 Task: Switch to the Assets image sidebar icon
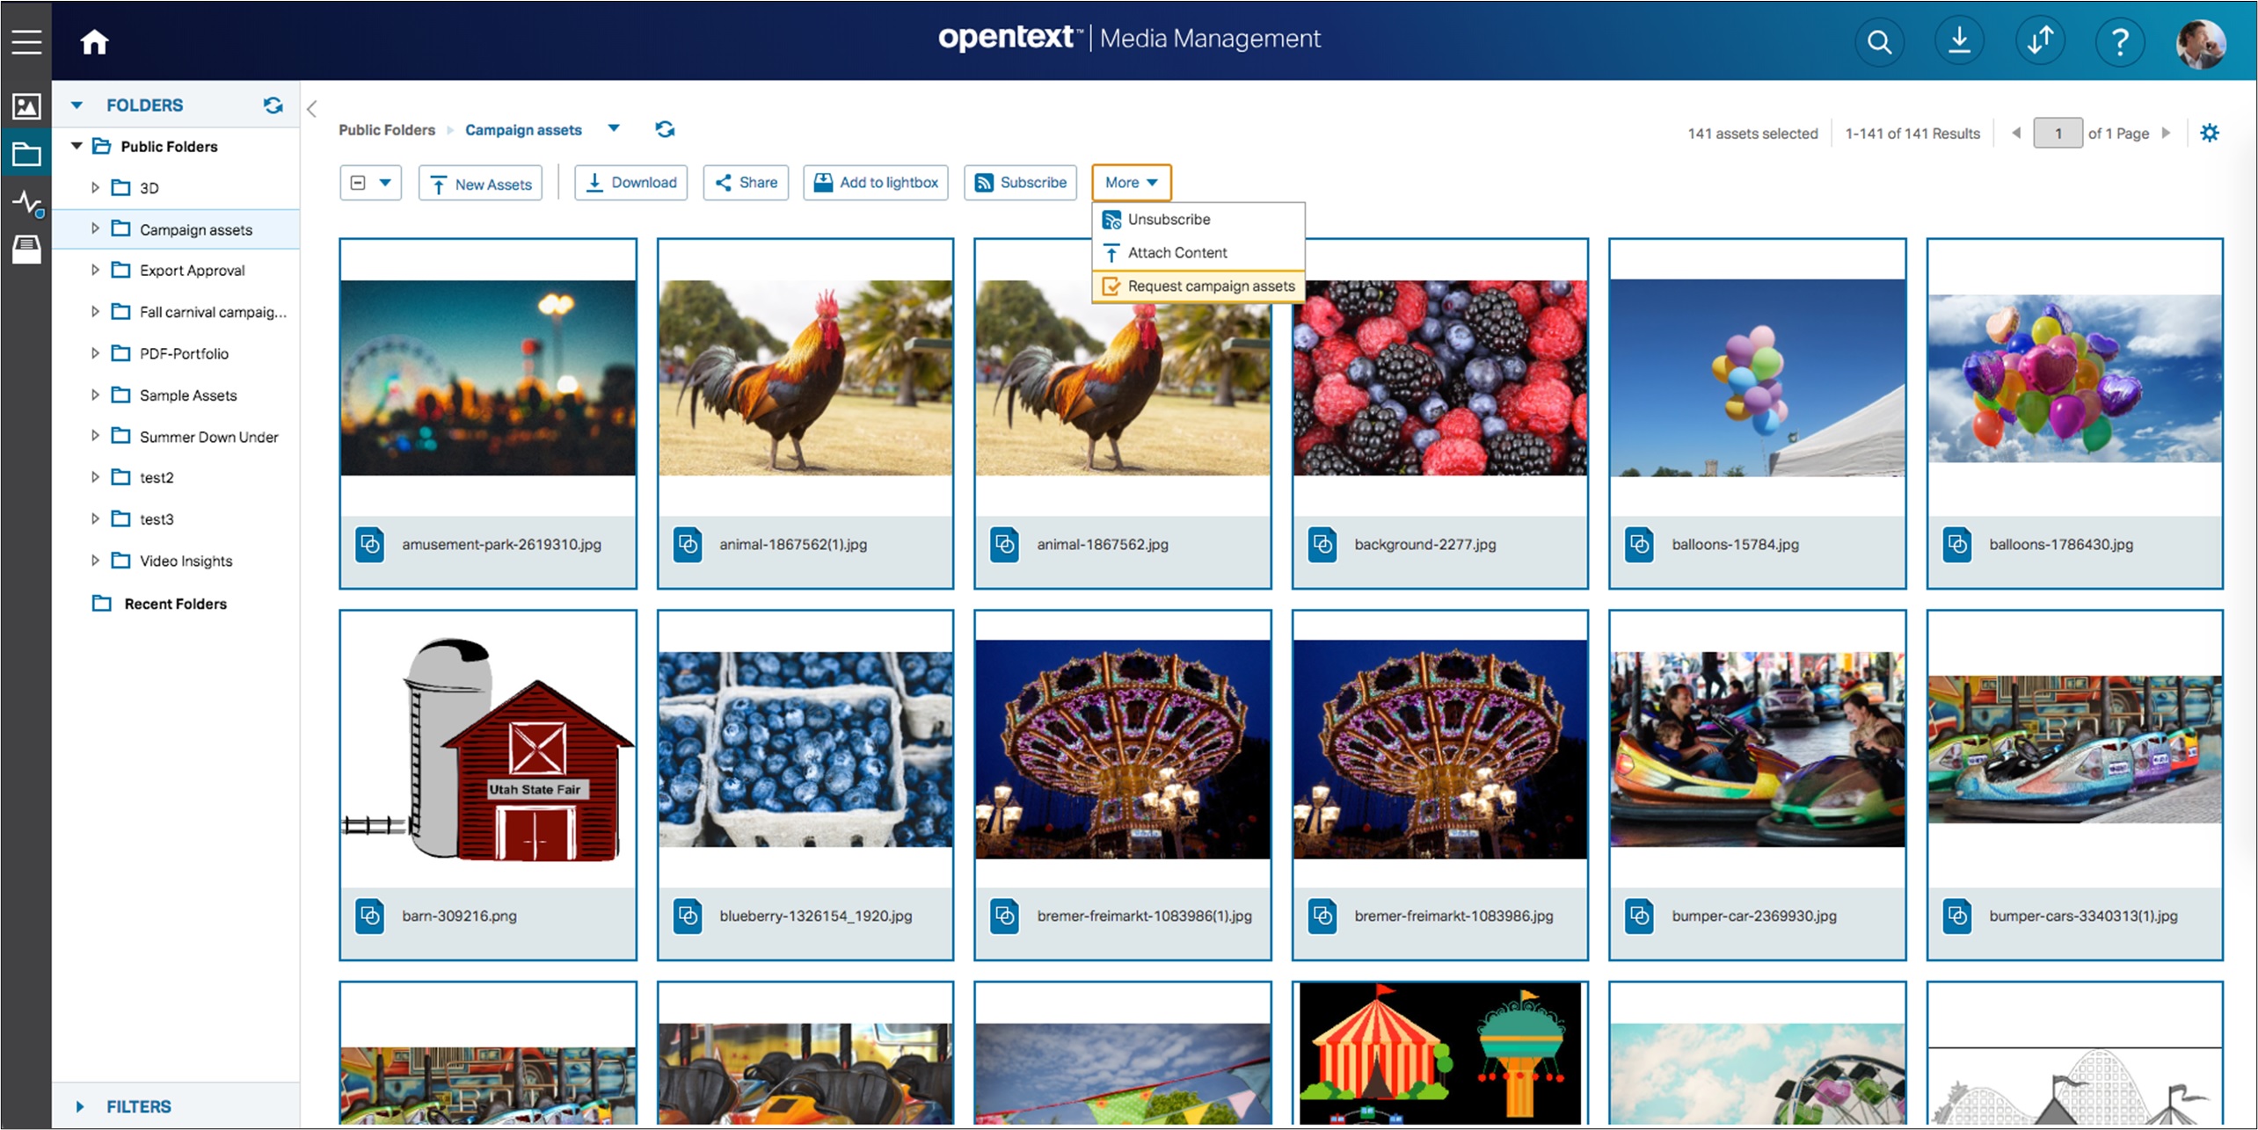[26, 106]
